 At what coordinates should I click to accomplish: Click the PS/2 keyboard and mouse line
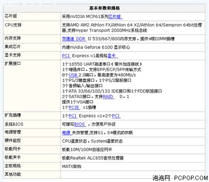(96, 81)
